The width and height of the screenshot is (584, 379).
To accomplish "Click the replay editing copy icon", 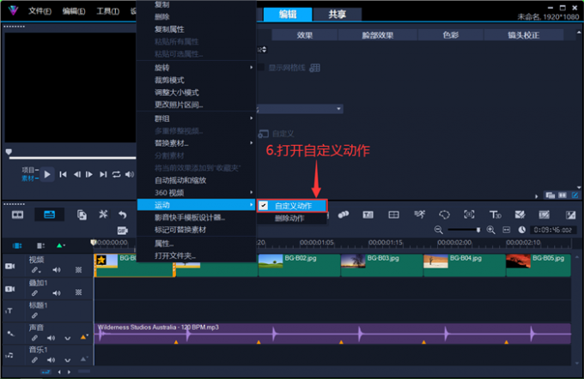I will (82, 215).
